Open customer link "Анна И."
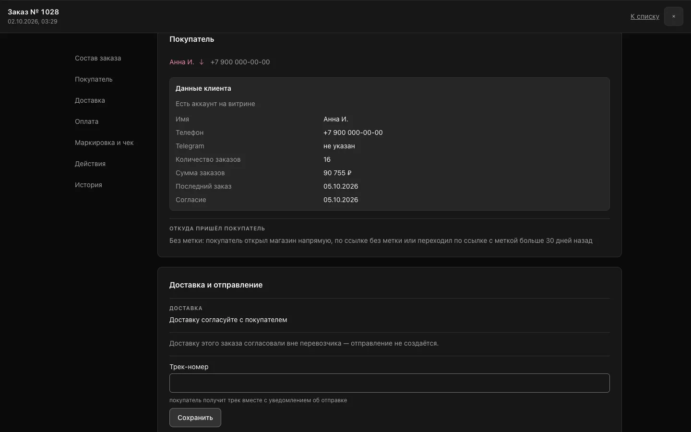Image resolution: width=691 pixels, height=432 pixels. click(182, 62)
